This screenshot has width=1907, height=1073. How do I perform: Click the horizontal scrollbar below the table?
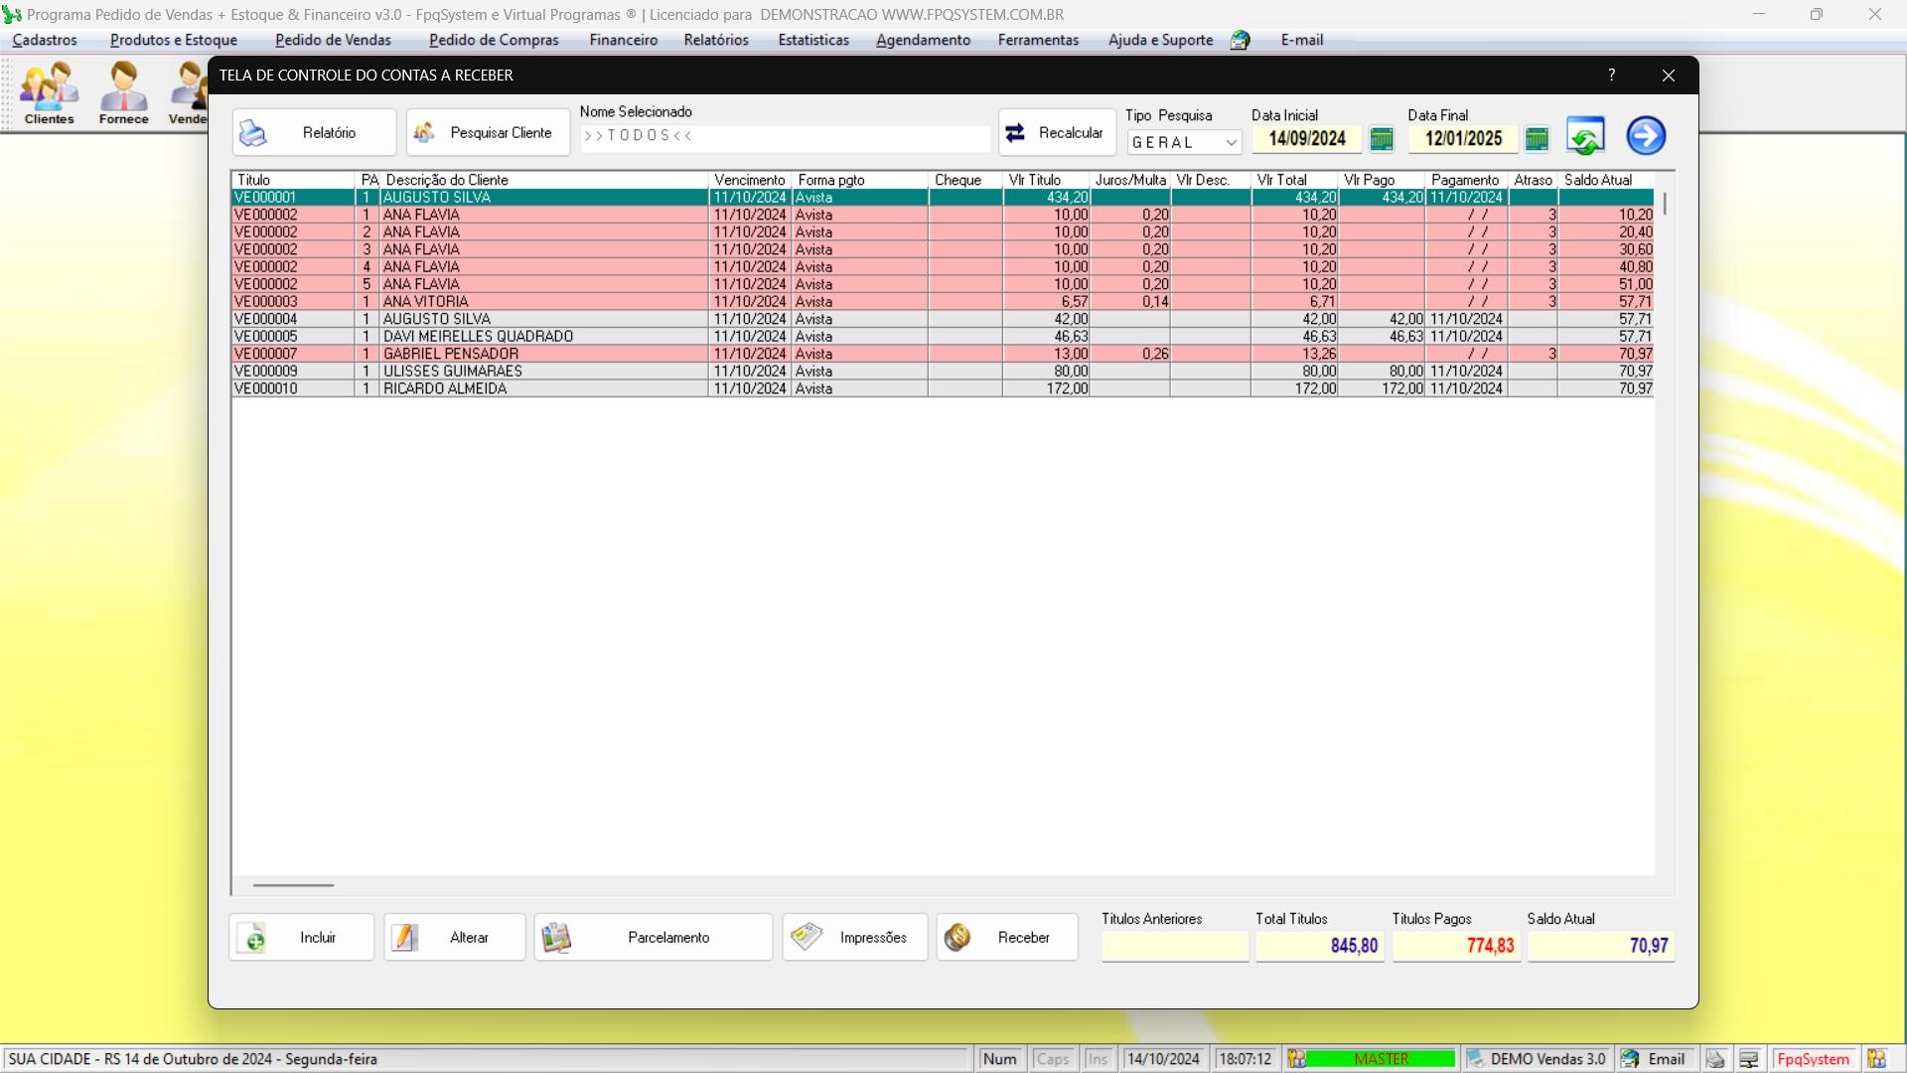[x=293, y=885]
